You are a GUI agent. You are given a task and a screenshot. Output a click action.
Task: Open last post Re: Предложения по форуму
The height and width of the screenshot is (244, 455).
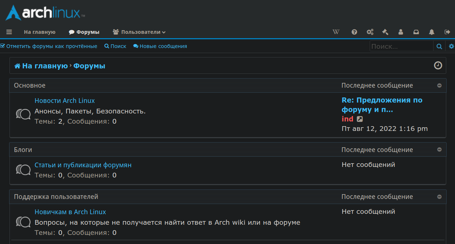coord(382,105)
